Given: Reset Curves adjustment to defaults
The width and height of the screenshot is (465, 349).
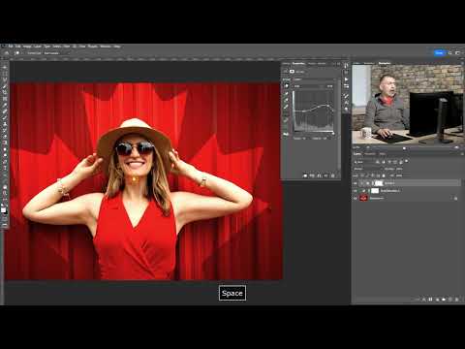Looking at the screenshot, I should [x=319, y=175].
